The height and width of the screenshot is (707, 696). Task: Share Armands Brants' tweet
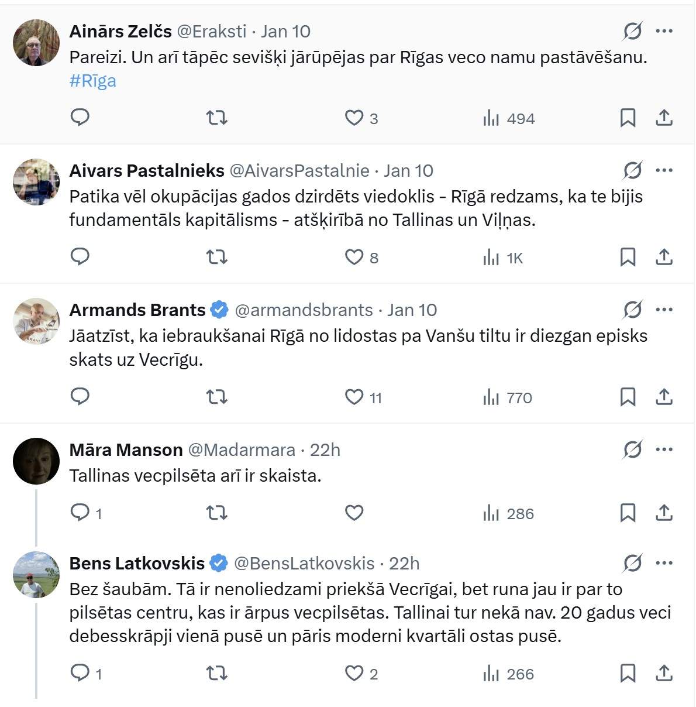point(664,397)
